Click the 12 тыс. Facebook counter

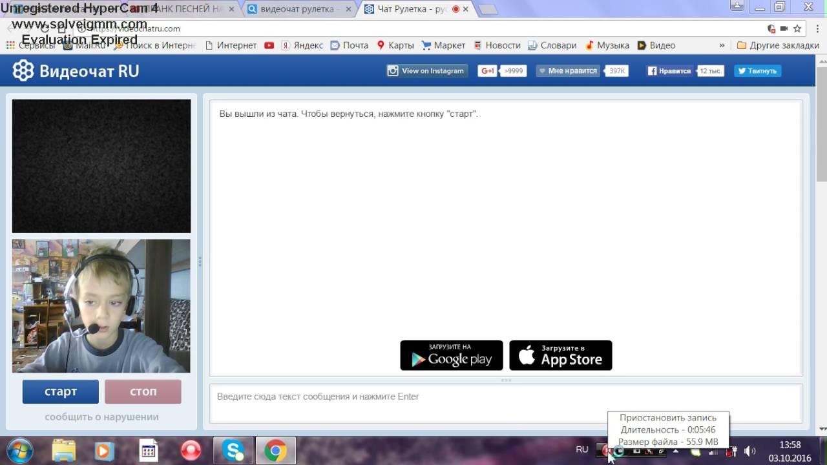pos(710,71)
